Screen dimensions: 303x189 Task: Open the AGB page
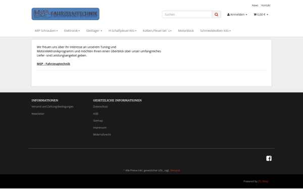coord(95,114)
